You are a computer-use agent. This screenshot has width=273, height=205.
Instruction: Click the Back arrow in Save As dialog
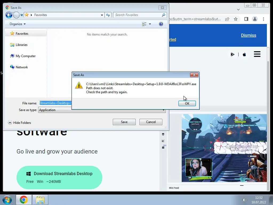pos(9,15)
